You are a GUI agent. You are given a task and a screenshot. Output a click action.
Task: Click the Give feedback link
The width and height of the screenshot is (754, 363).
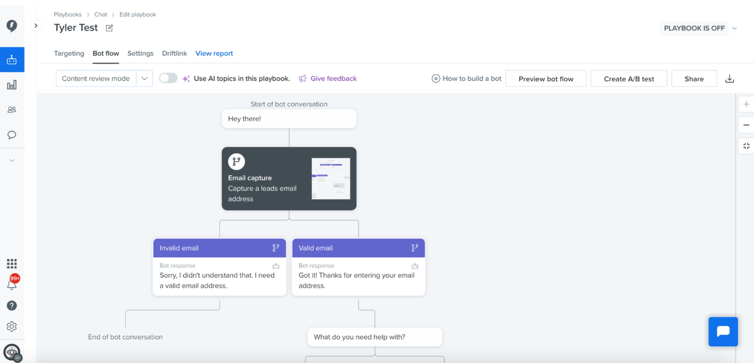tap(333, 79)
